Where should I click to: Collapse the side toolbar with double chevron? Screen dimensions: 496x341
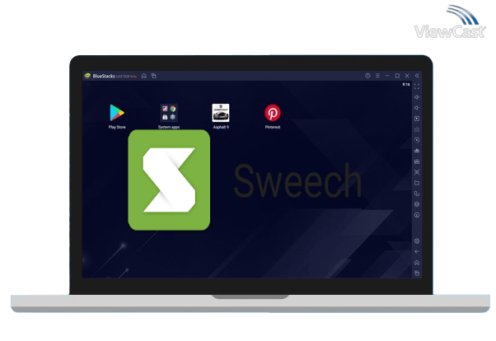(x=417, y=76)
